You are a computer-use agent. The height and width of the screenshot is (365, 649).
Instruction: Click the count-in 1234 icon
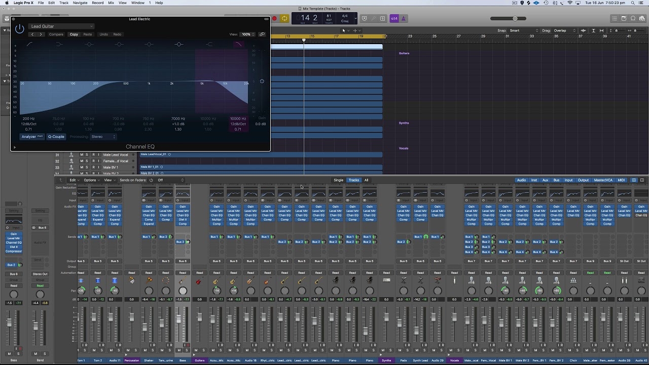[394, 18]
